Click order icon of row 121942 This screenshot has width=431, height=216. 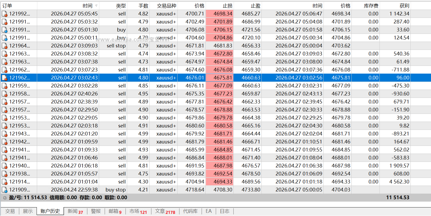pyautogui.click(x=5, y=142)
